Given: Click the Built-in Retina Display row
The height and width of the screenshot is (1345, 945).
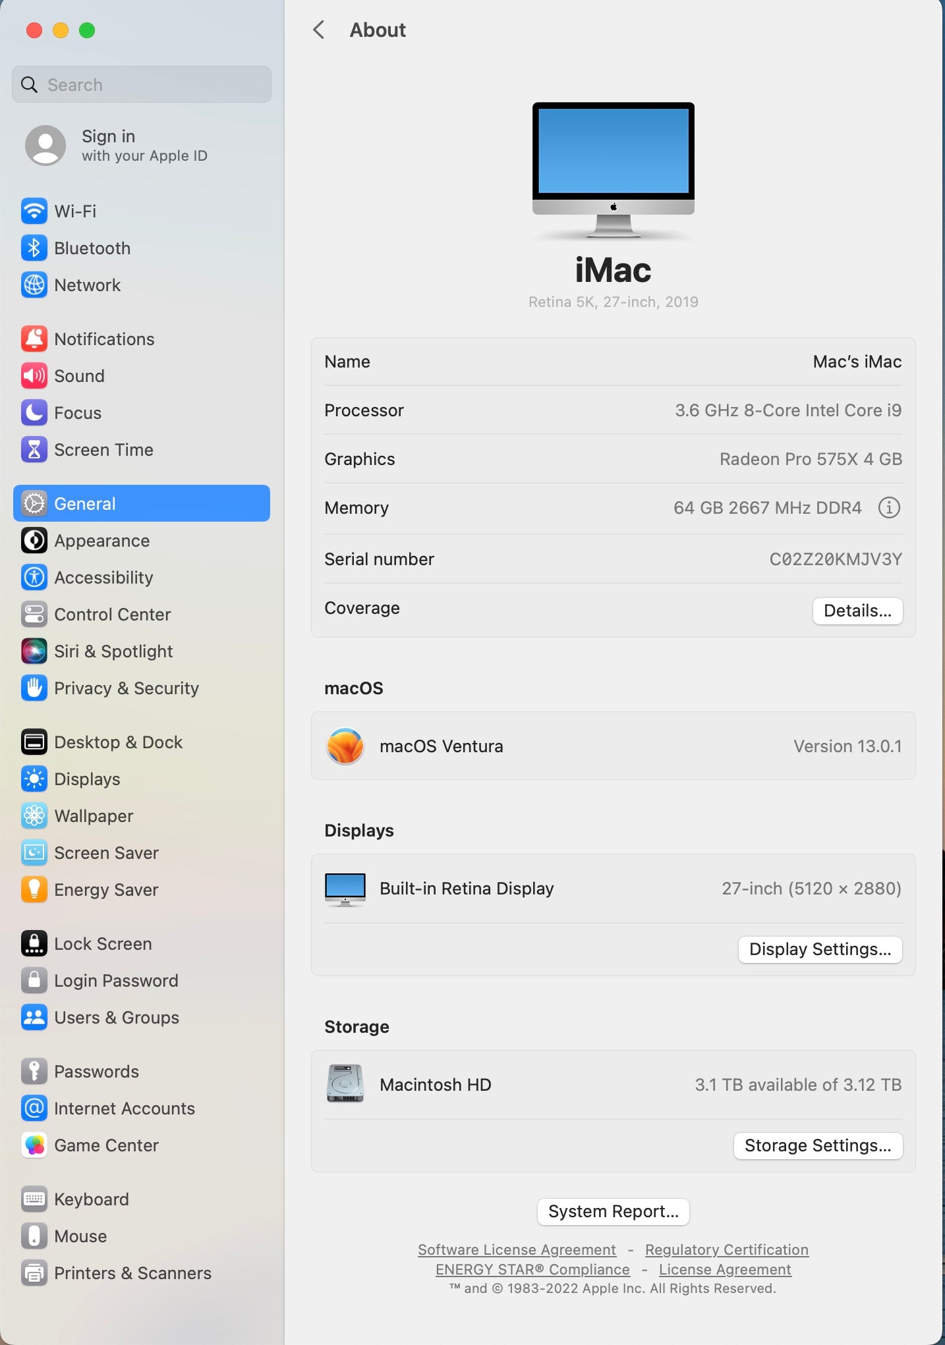Looking at the screenshot, I should click(x=614, y=889).
